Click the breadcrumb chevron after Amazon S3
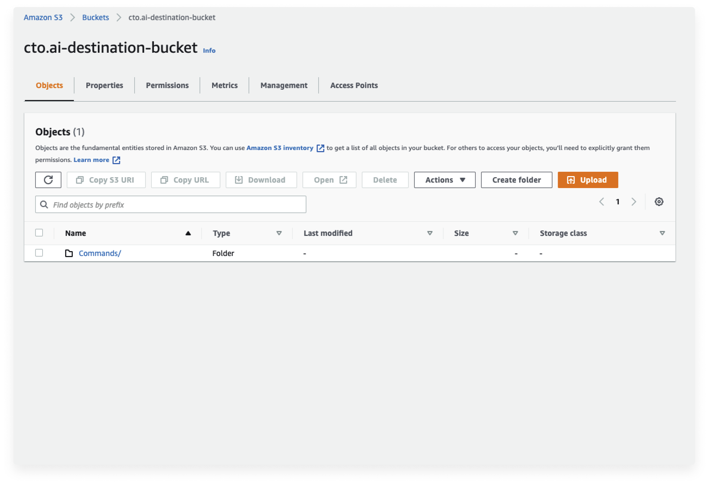The height and width of the screenshot is (484, 708). [x=72, y=18]
